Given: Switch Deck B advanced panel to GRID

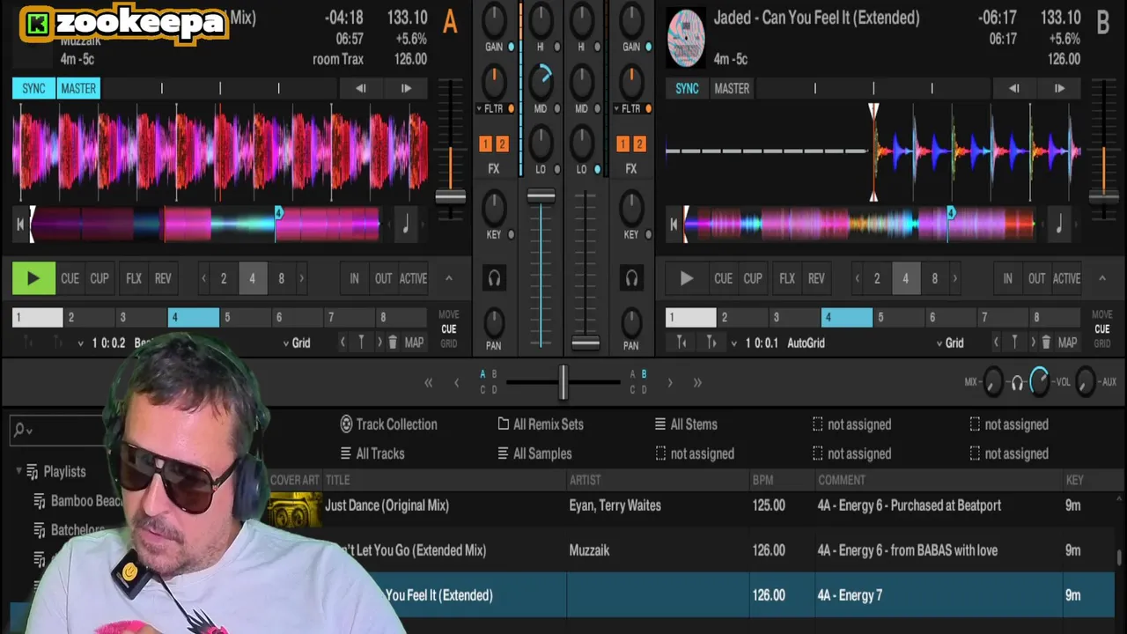Looking at the screenshot, I should tap(1102, 343).
